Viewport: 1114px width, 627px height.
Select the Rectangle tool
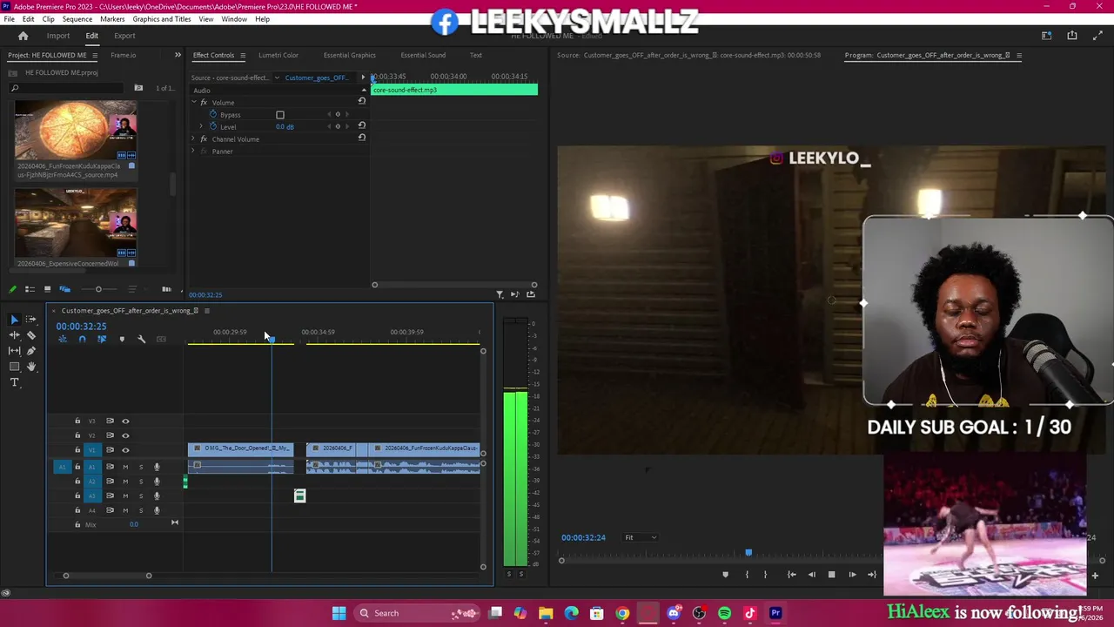[x=14, y=367]
